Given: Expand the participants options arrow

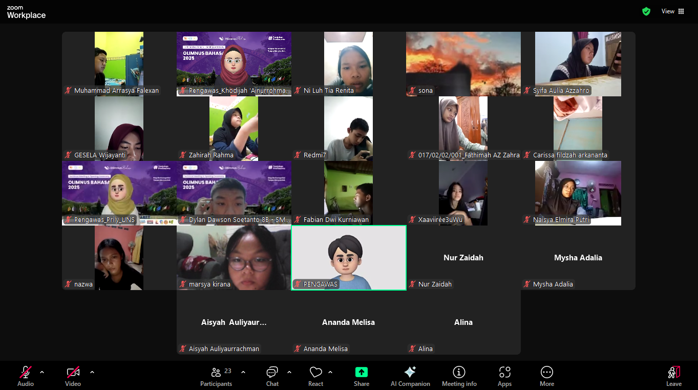Looking at the screenshot, I should [243, 372].
